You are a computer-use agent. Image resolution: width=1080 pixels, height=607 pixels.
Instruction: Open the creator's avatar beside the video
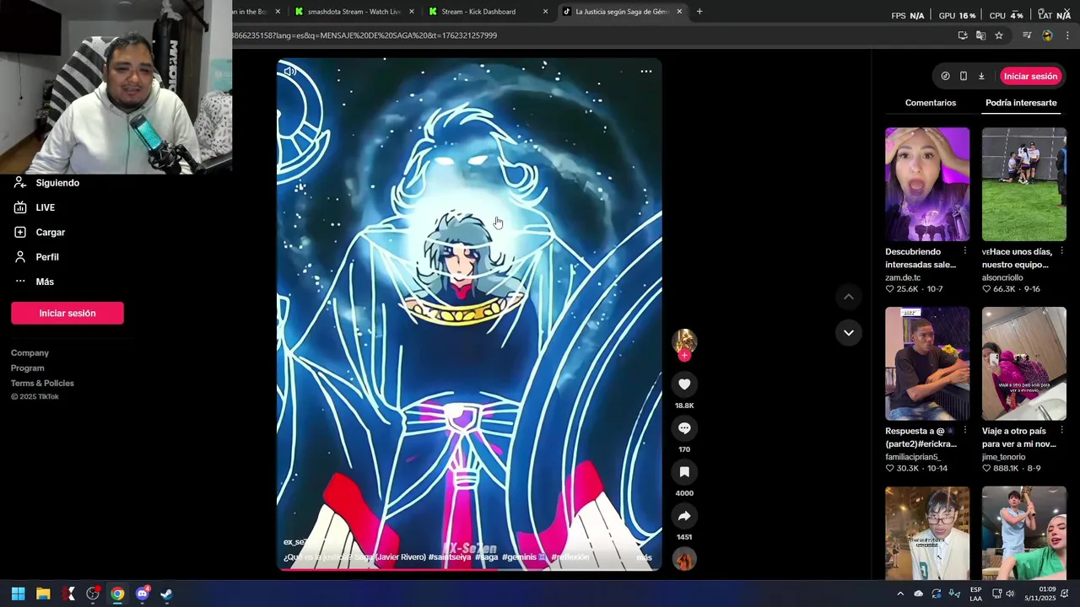click(684, 341)
